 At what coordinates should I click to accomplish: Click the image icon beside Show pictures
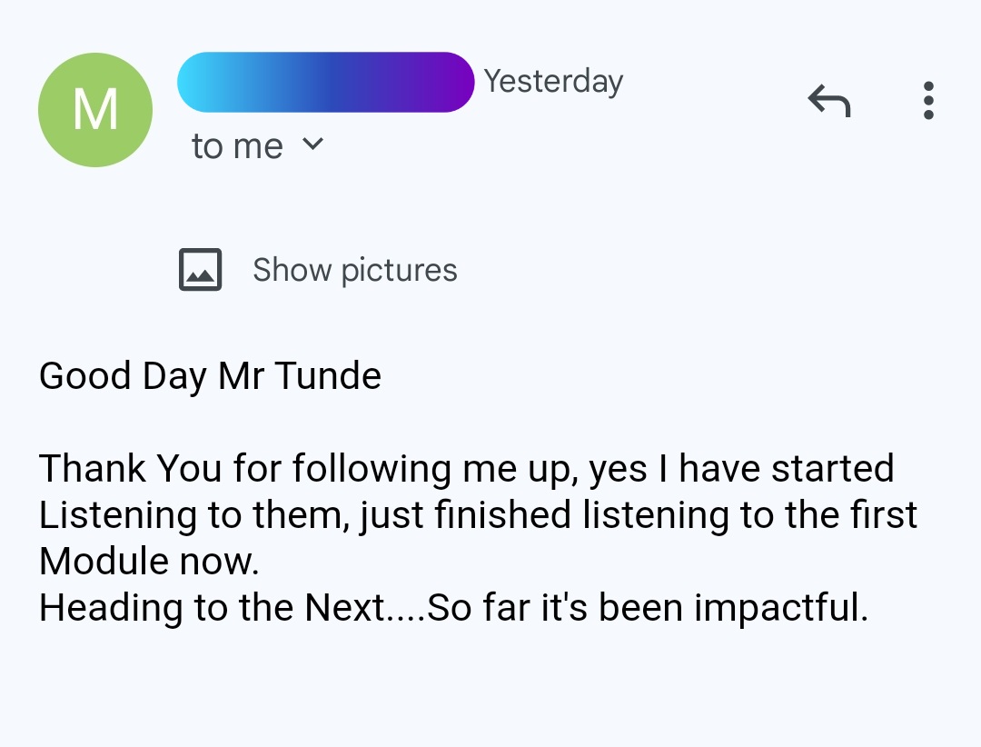coord(200,270)
